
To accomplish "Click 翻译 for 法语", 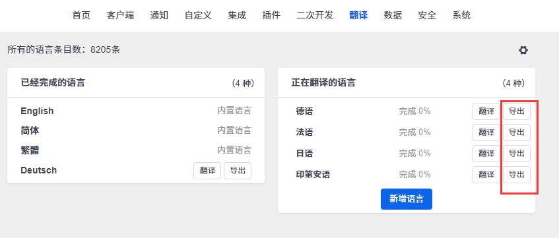I will pos(486,133).
